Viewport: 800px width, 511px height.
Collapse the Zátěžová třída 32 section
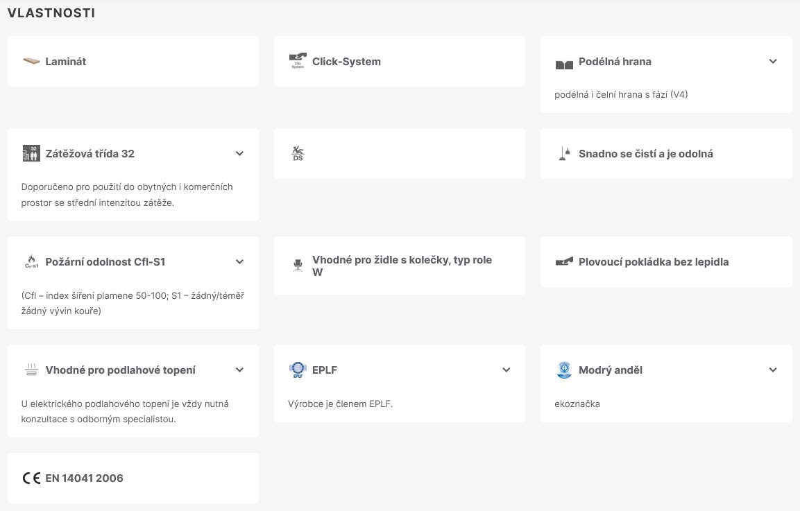click(x=239, y=153)
